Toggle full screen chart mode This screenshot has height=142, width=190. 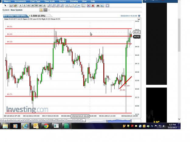[x=107, y=5]
